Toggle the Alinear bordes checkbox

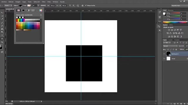click(x=86, y=6)
